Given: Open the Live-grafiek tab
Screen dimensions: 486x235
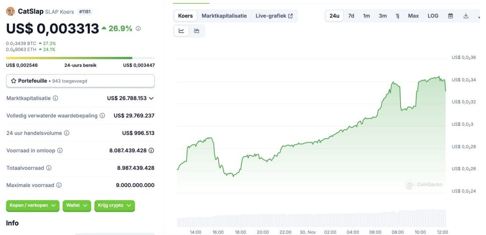Looking at the screenshot, I should [x=274, y=16].
